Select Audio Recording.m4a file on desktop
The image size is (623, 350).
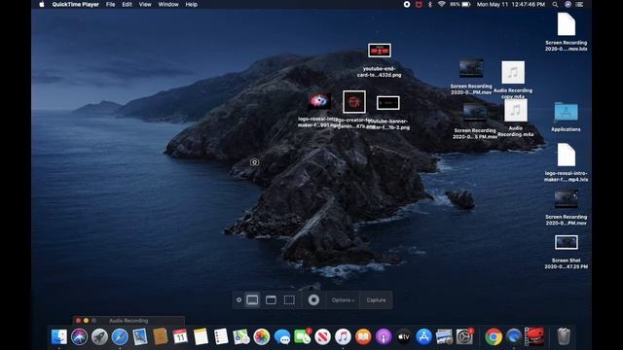(x=516, y=110)
